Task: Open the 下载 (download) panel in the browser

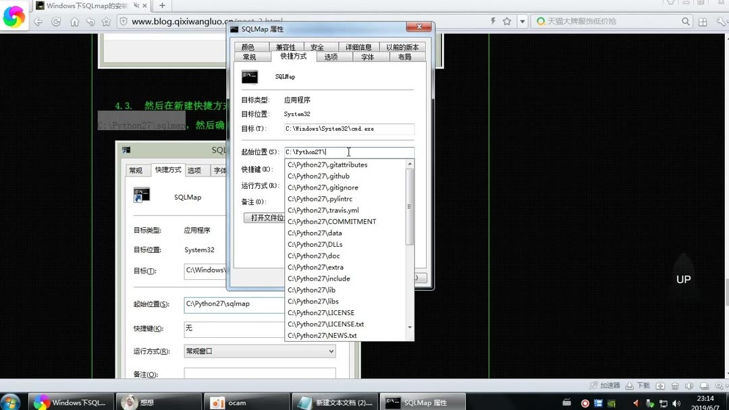Action: (637, 385)
